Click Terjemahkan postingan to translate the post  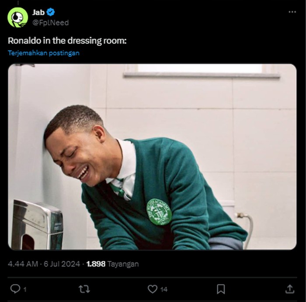pyautogui.click(x=44, y=53)
